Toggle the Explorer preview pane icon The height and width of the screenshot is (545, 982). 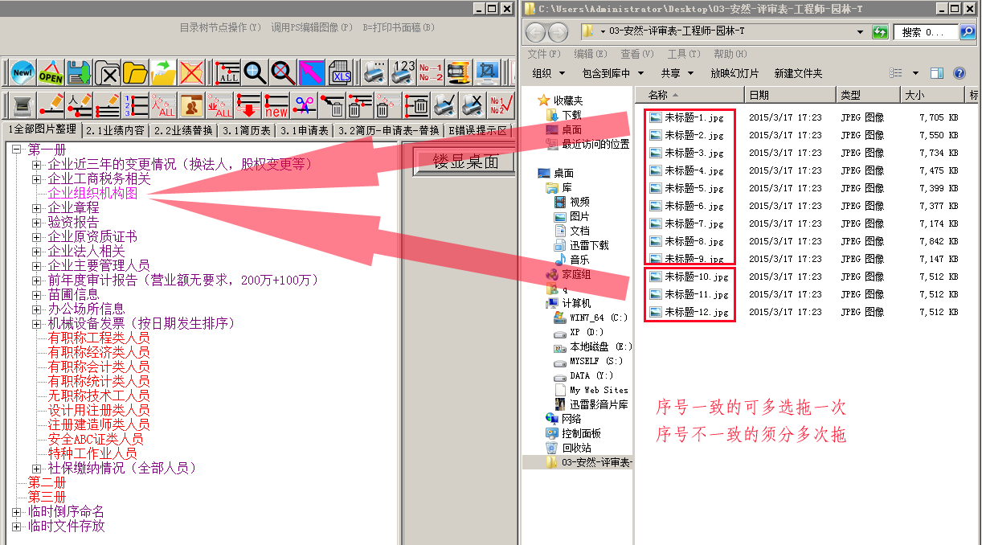click(936, 73)
